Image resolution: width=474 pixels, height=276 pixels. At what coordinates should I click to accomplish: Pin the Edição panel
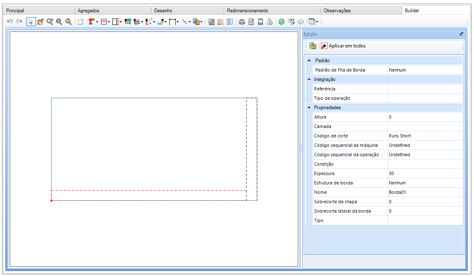pos(461,34)
